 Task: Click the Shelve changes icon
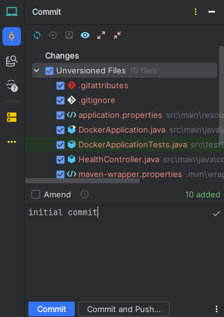coord(69,35)
